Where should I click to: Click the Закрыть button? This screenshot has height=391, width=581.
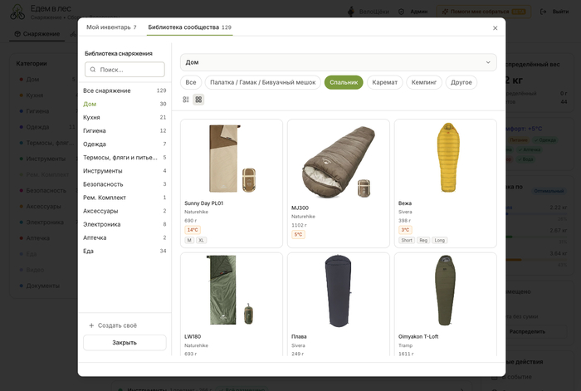pos(124,343)
